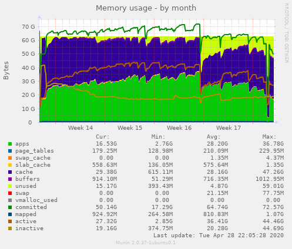Viewport: 292px width, 249px height.
Task: Click the swap max value 77.75M
Action: [273, 193]
